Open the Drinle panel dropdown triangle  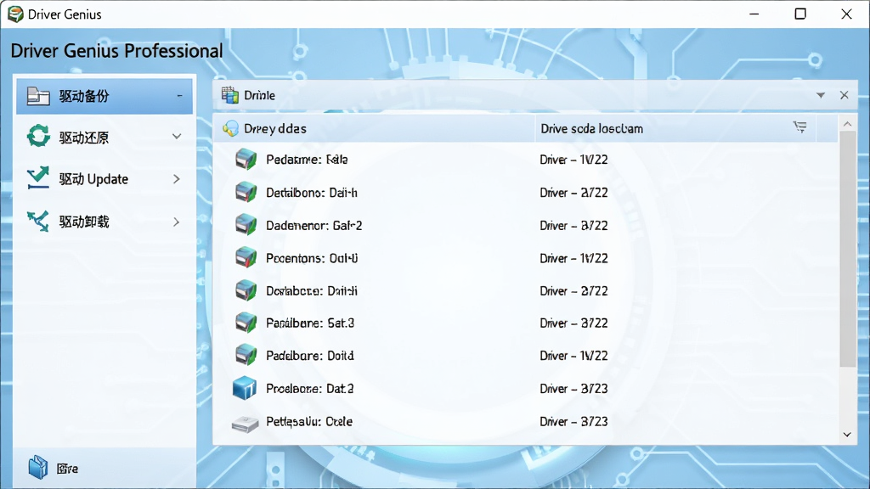820,95
